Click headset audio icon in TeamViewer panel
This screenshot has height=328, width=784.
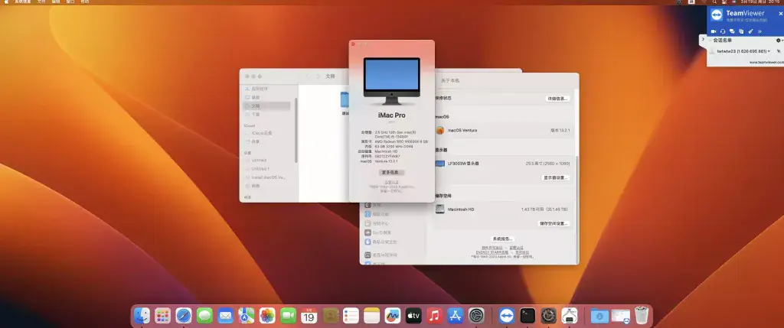(723, 31)
